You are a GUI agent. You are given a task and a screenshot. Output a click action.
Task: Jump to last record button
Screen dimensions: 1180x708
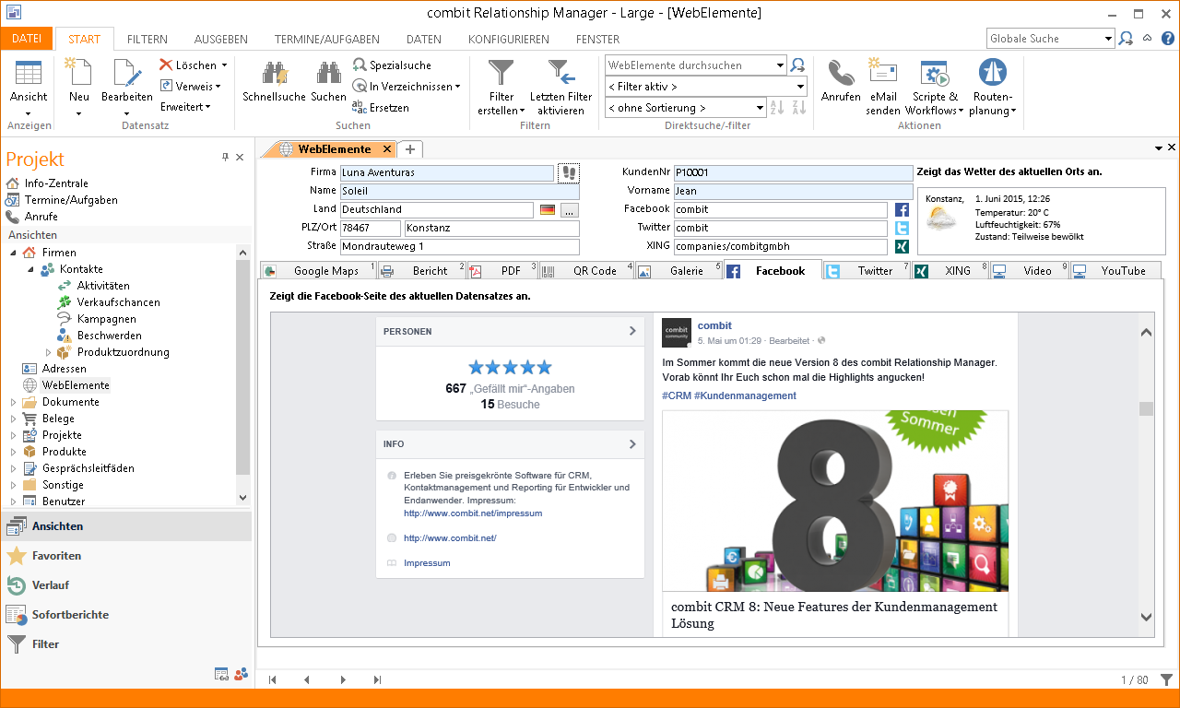[x=377, y=680]
